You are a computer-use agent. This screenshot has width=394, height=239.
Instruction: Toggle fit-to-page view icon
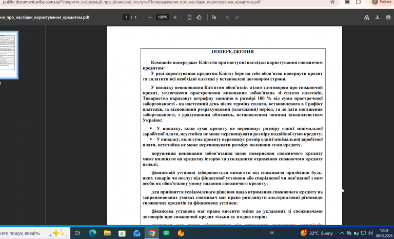tap(189, 17)
